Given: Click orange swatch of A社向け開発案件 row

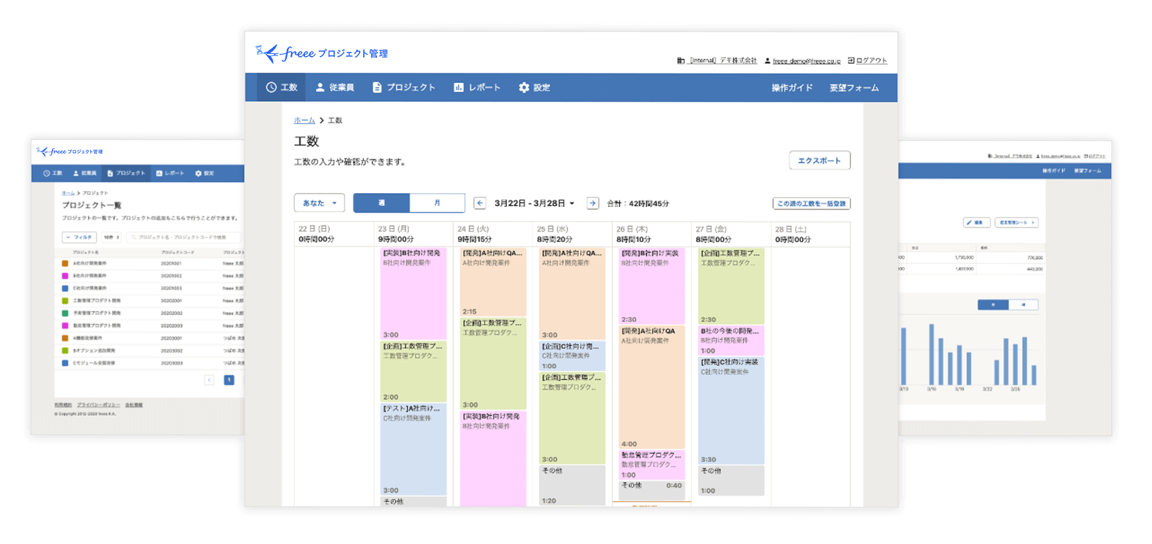Looking at the screenshot, I should 65,263.
